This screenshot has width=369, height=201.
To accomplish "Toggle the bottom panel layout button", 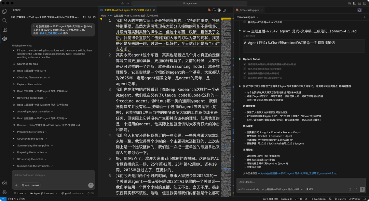I will pos(359,3).
